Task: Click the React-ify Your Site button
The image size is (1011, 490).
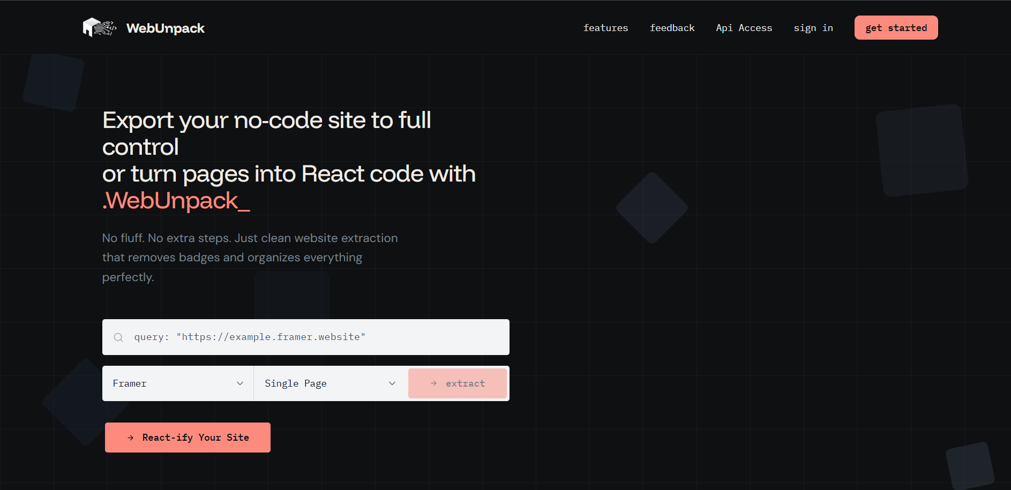Action: click(x=188, y=437)
